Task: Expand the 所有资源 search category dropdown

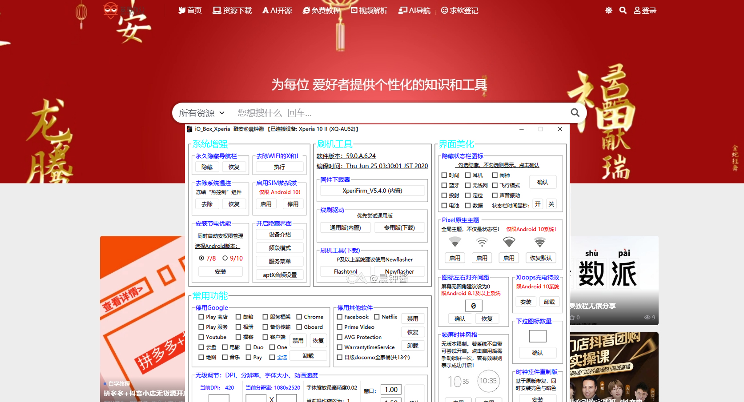Action: (202, 113)
